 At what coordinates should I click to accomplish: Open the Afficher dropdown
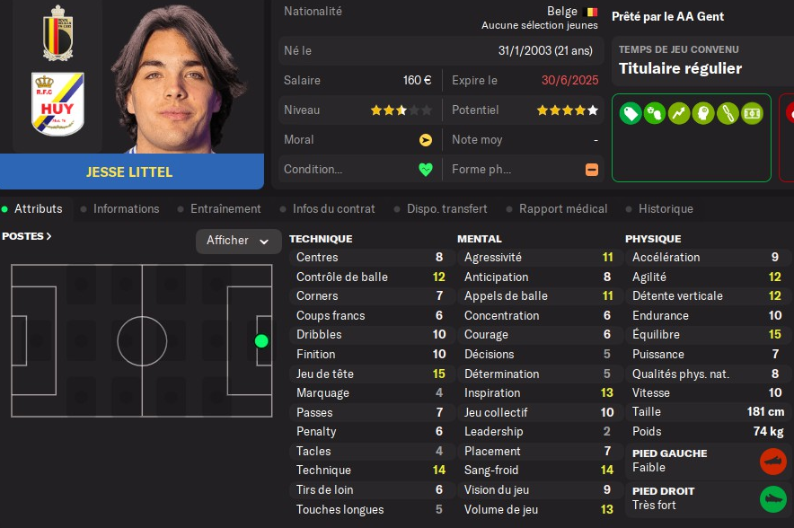[238, 241]
